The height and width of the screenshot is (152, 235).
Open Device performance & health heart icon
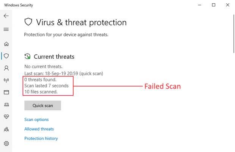pos(6,117)
